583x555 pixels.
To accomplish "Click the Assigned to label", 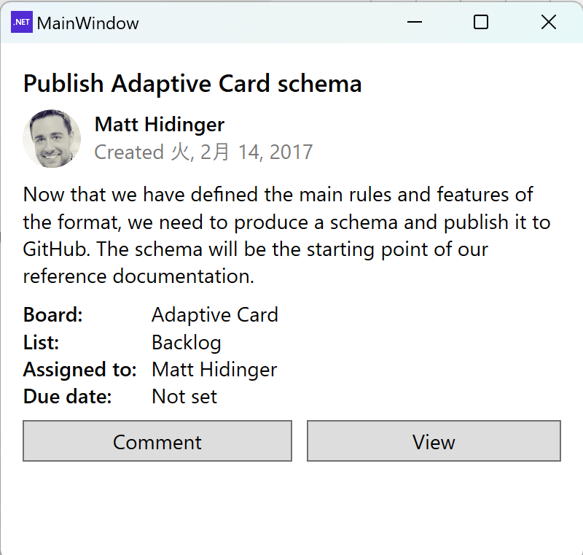I will (x=79, y=369).
